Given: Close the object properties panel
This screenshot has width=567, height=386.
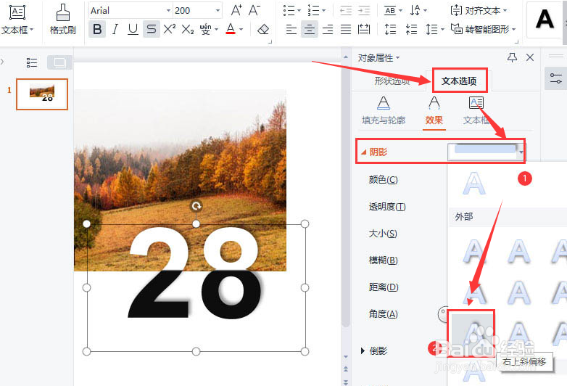Looking at the screenshot, I should (x=530, y=57).
